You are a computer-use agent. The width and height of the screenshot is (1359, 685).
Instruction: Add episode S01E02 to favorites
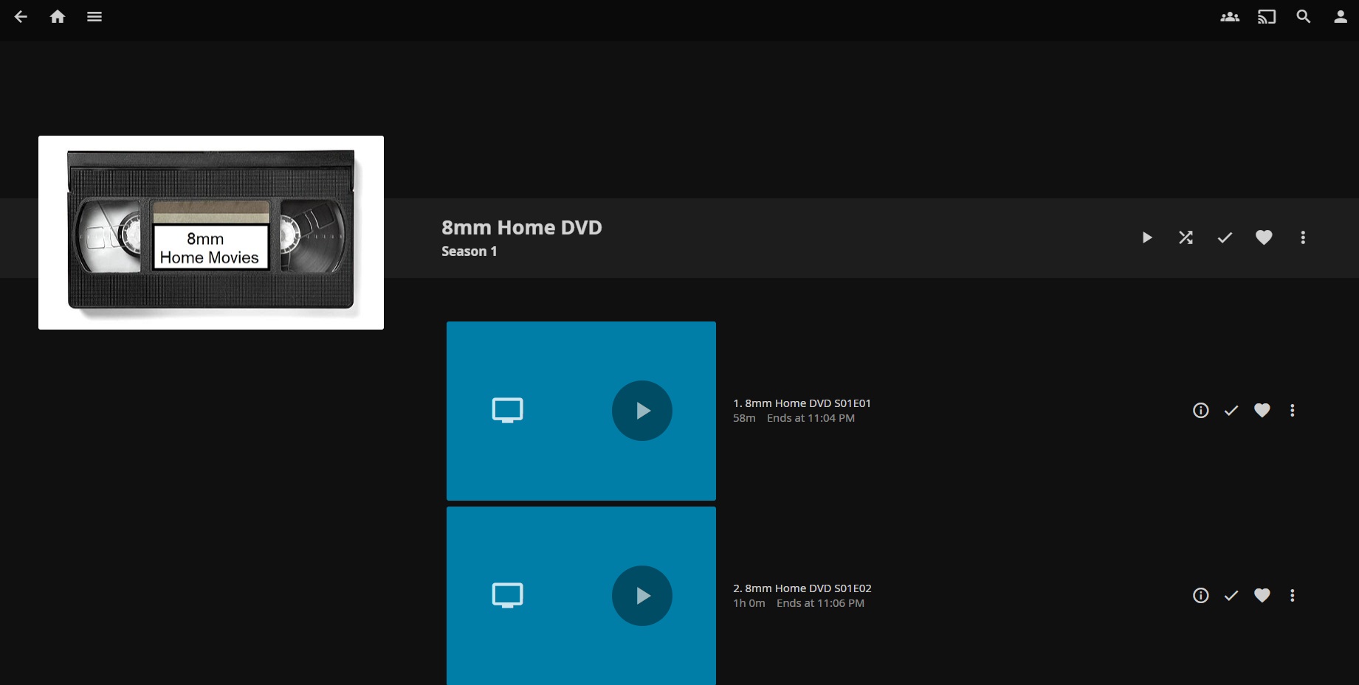coord(1262,596)
